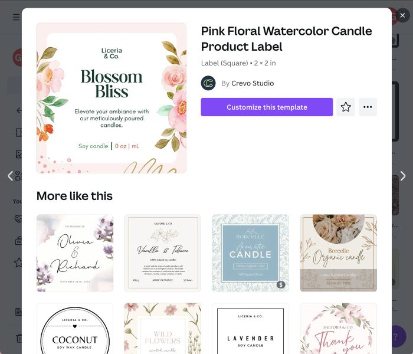Select the Wild Flowers scented candle template
Viewport: 413px width, 354px height.
point(162,329)
